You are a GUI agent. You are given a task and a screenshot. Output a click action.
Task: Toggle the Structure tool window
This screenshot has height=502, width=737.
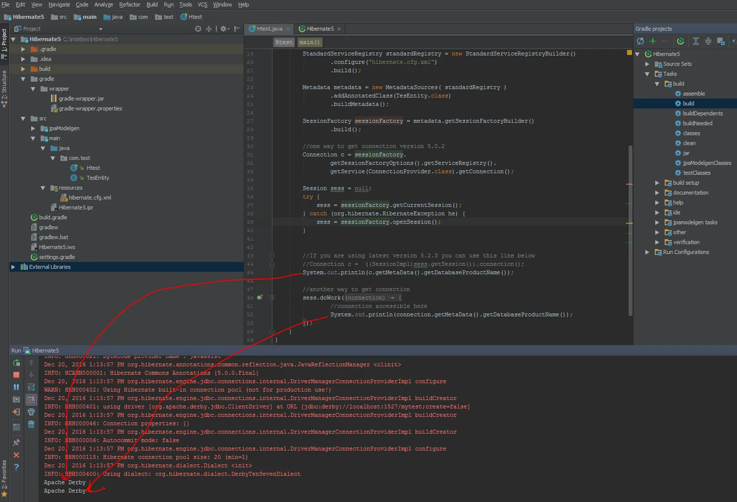coord(4,85)
